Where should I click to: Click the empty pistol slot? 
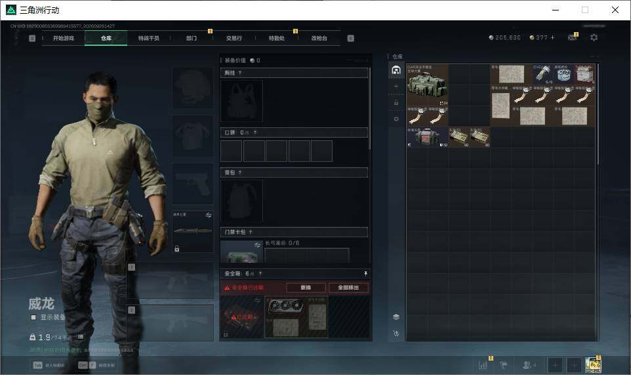[x=193, y=184]
